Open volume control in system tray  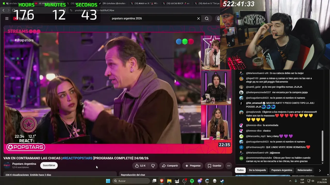pos(312,181)
